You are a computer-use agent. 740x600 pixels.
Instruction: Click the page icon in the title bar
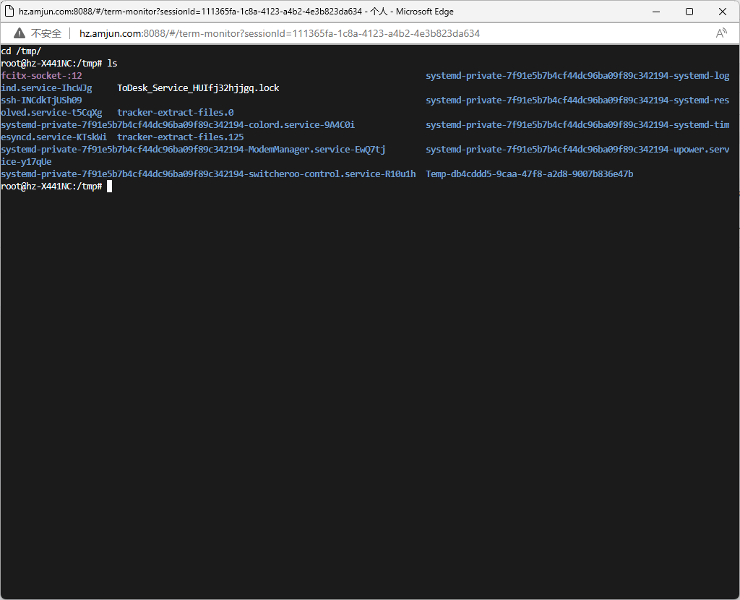point(9,12)
